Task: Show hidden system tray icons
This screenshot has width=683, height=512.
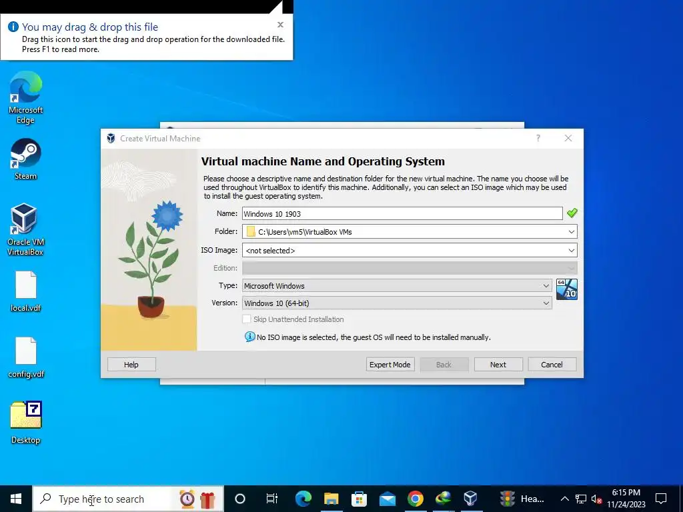Action: click(564, 499)
